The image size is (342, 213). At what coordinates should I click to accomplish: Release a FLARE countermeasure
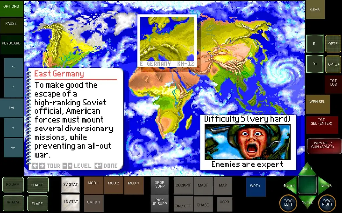pos(37,203)
